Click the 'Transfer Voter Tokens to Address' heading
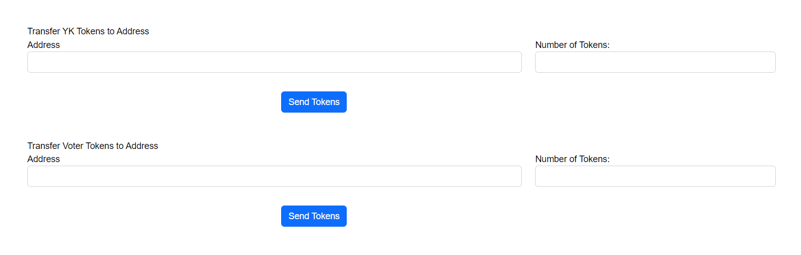The height and width of the screenshot is (255, 801). (x=93, y=146)
